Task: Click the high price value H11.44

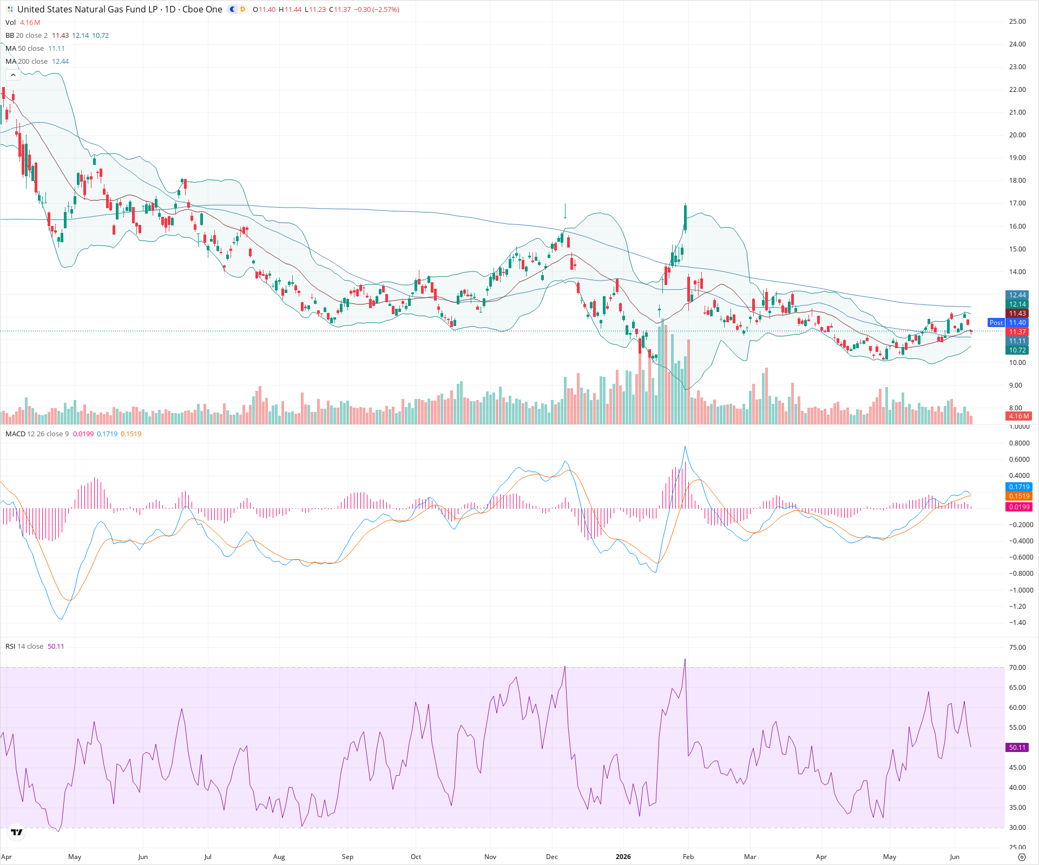Action: click(290, 10)
